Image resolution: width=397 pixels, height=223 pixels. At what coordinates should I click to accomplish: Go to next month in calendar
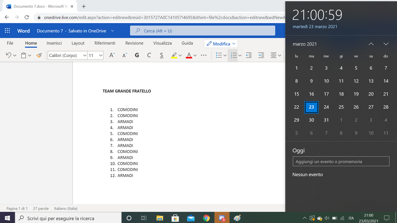click(x=386, y=44)
